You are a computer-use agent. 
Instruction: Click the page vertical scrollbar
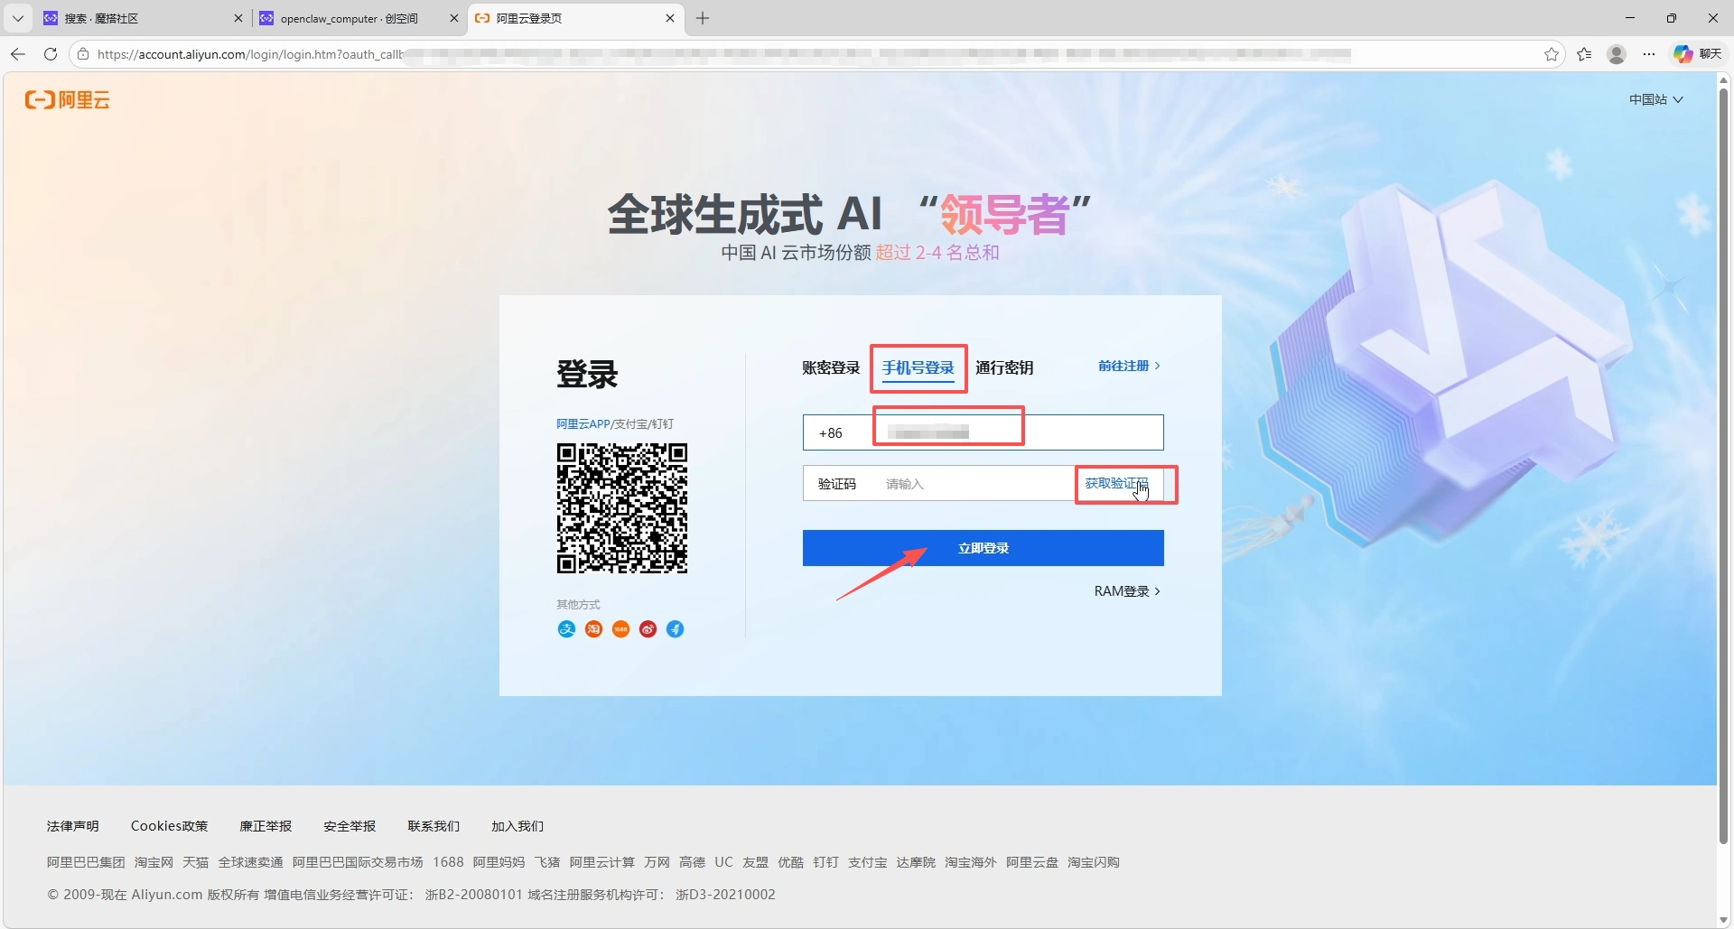(x=1723, y=465)
